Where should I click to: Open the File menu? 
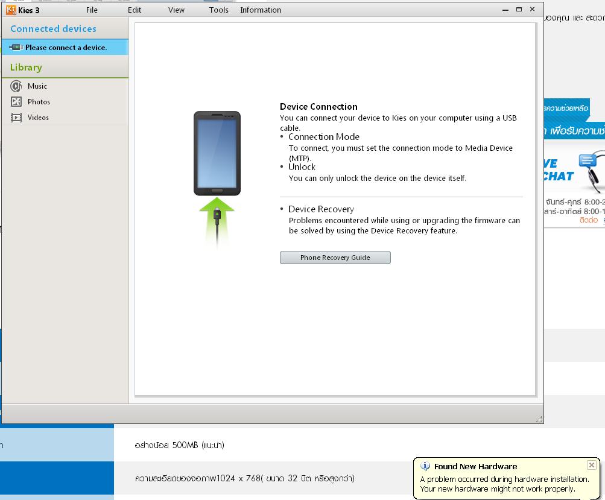pos(92,10)
